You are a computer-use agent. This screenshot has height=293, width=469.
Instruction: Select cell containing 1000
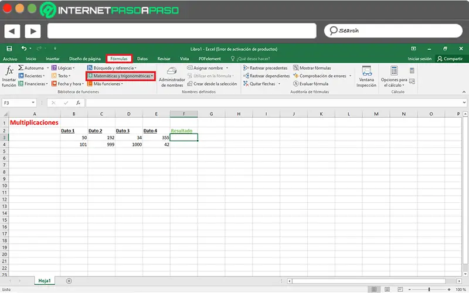[x=129, y=144]
